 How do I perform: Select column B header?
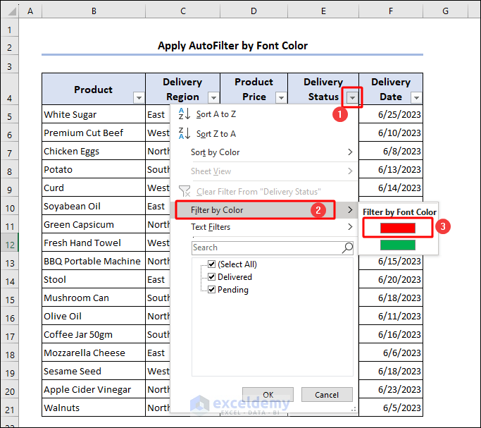94,11
